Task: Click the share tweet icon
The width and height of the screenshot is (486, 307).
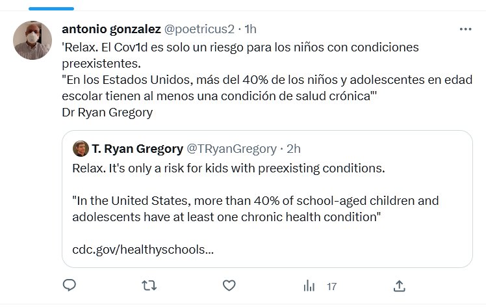Action: point(400,286)
